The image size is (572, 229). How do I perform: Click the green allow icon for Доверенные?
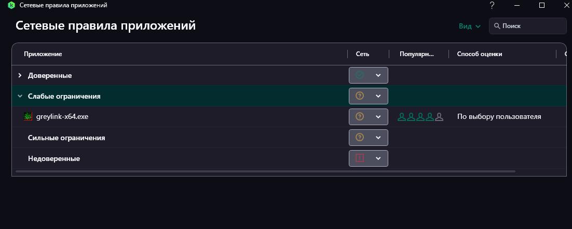coord(360,75)
